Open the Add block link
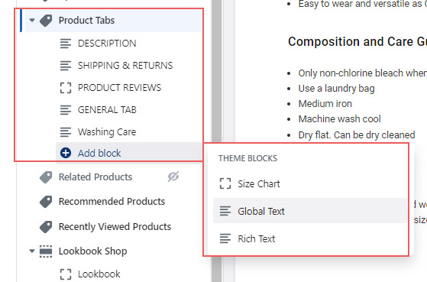 point(99,153)
